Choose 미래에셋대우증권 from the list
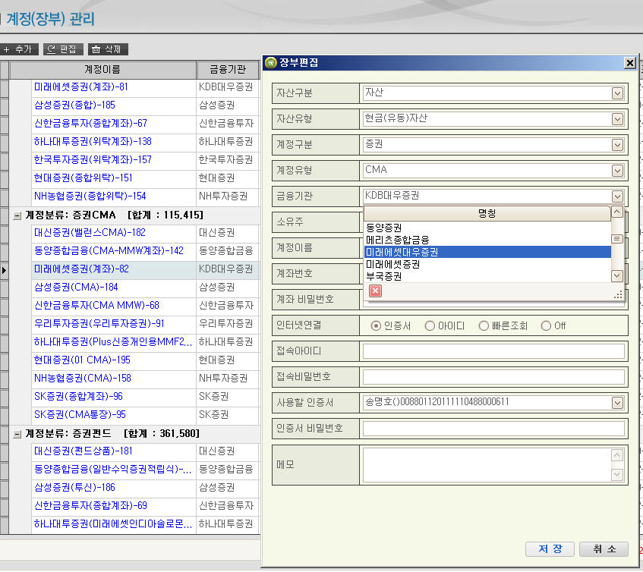 tap(487, 252)
